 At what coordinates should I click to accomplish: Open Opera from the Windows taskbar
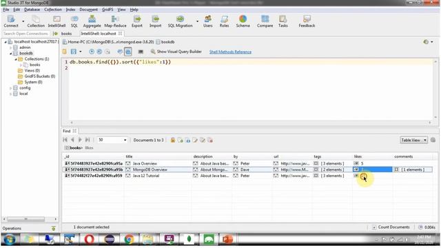(x=89, y=239)
